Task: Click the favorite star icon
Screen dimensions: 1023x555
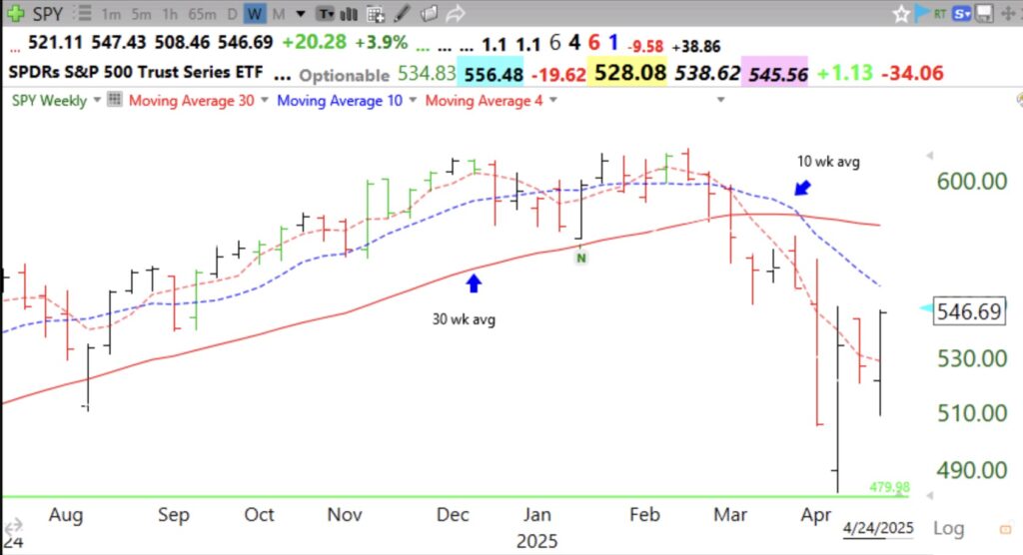Action: [x=901, y=14]
